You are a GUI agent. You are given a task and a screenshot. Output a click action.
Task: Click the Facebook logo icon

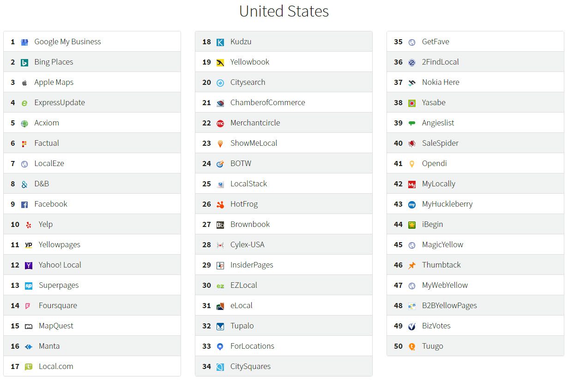[x=24, y=204]
